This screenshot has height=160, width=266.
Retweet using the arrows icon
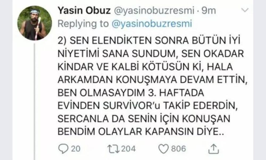tap(114, 149)
